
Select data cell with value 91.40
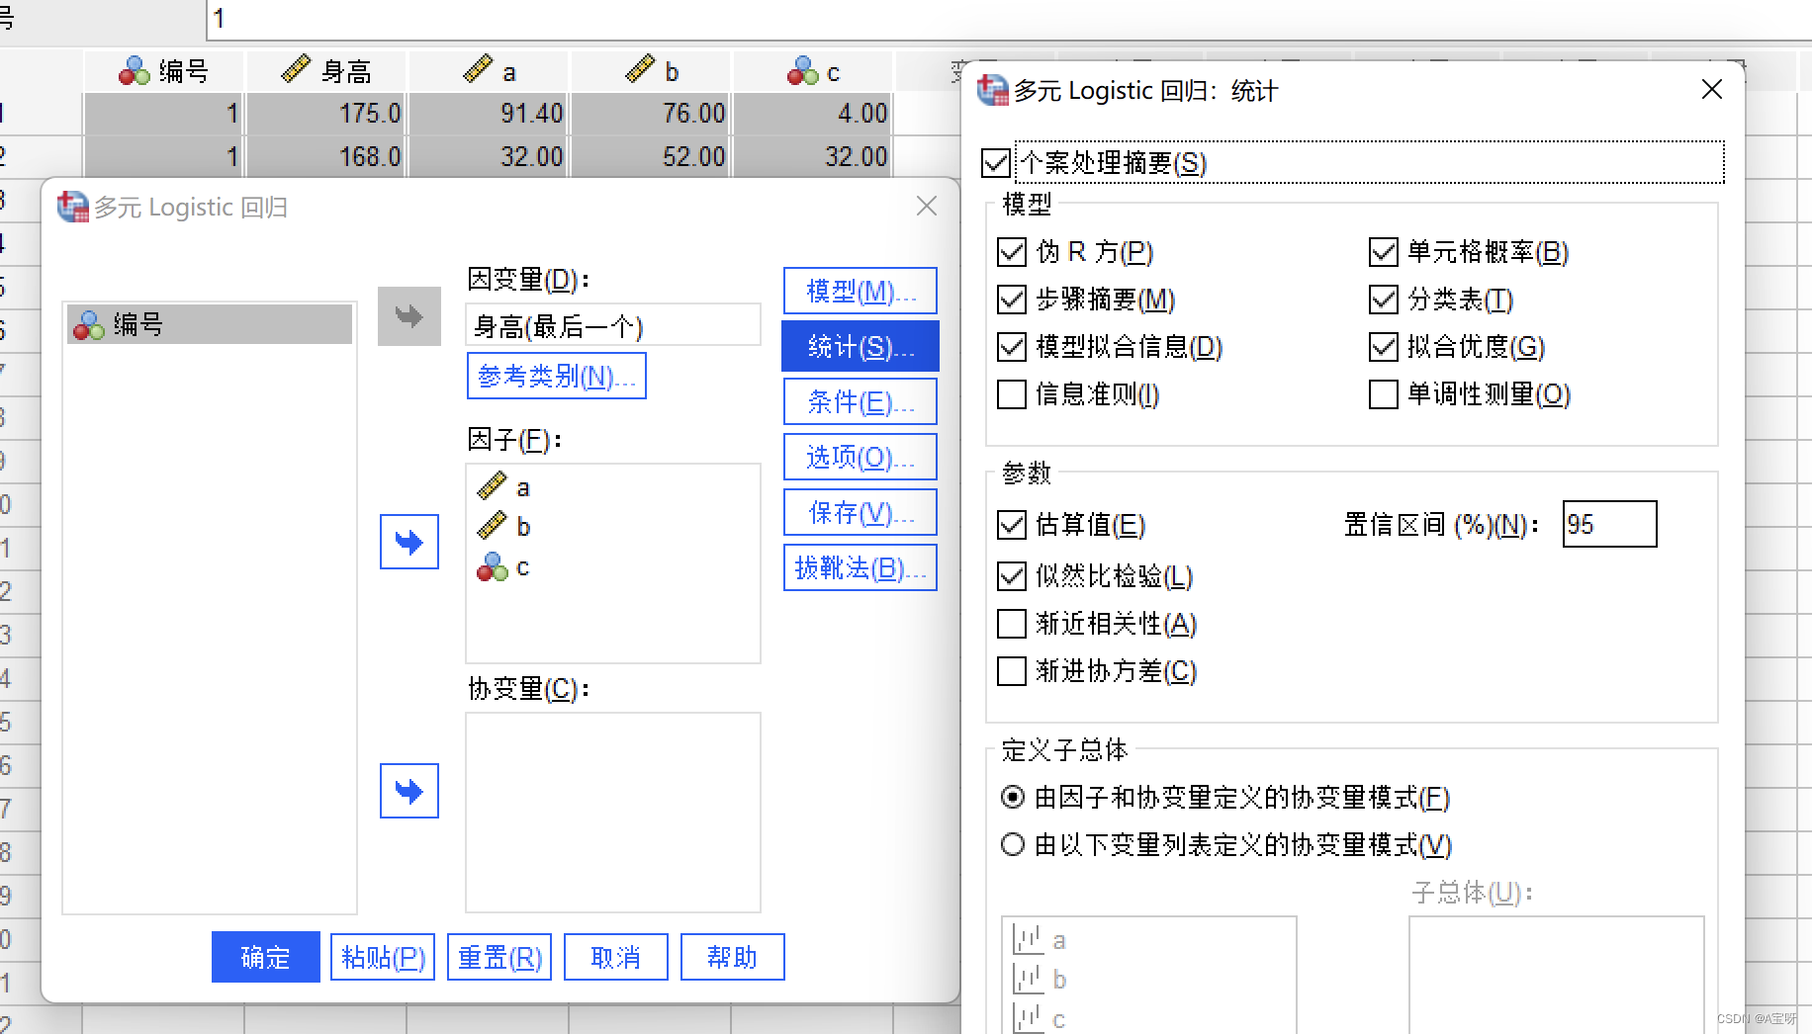[x=488, y=113]
